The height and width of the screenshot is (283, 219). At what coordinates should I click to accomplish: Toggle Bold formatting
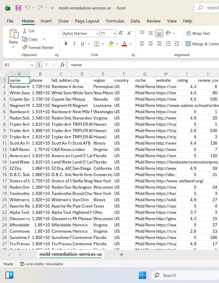(66, 43)
